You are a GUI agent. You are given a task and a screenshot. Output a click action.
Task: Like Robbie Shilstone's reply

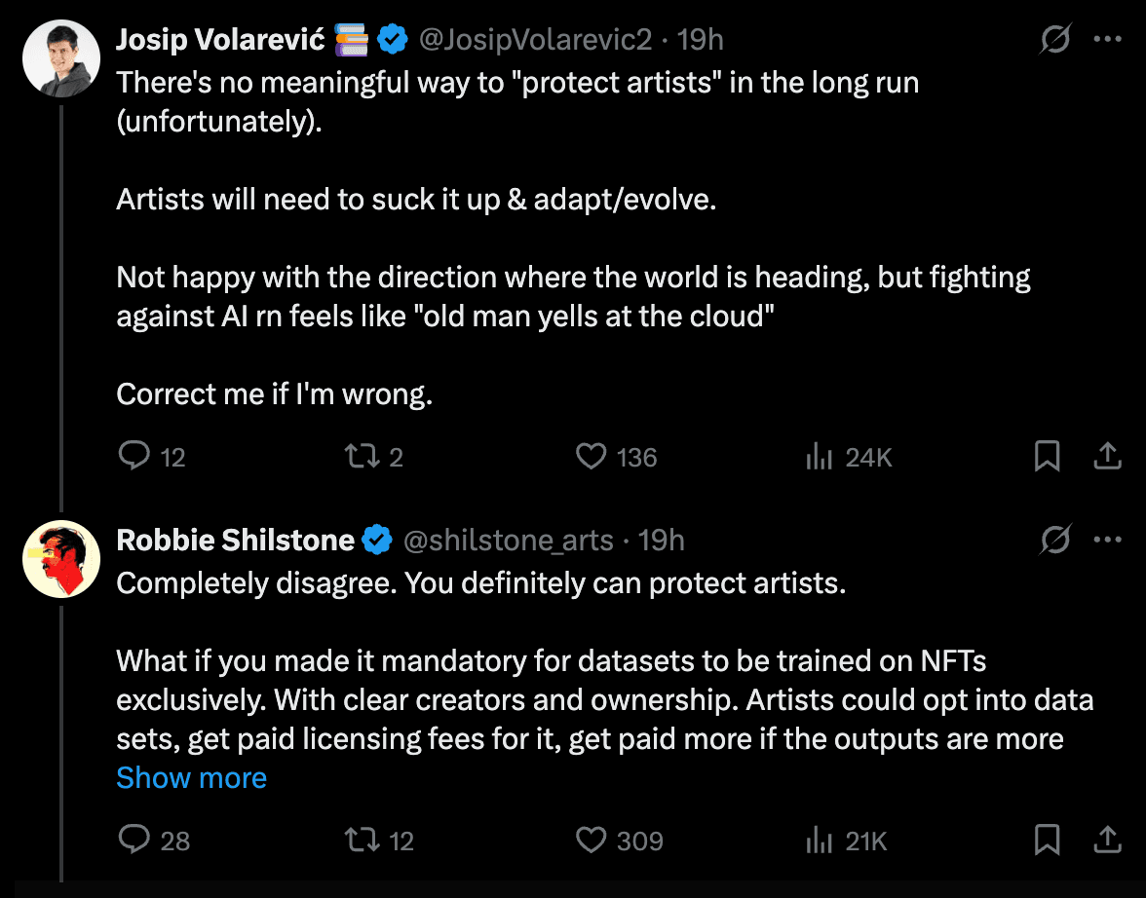click(x=592, y=840)
